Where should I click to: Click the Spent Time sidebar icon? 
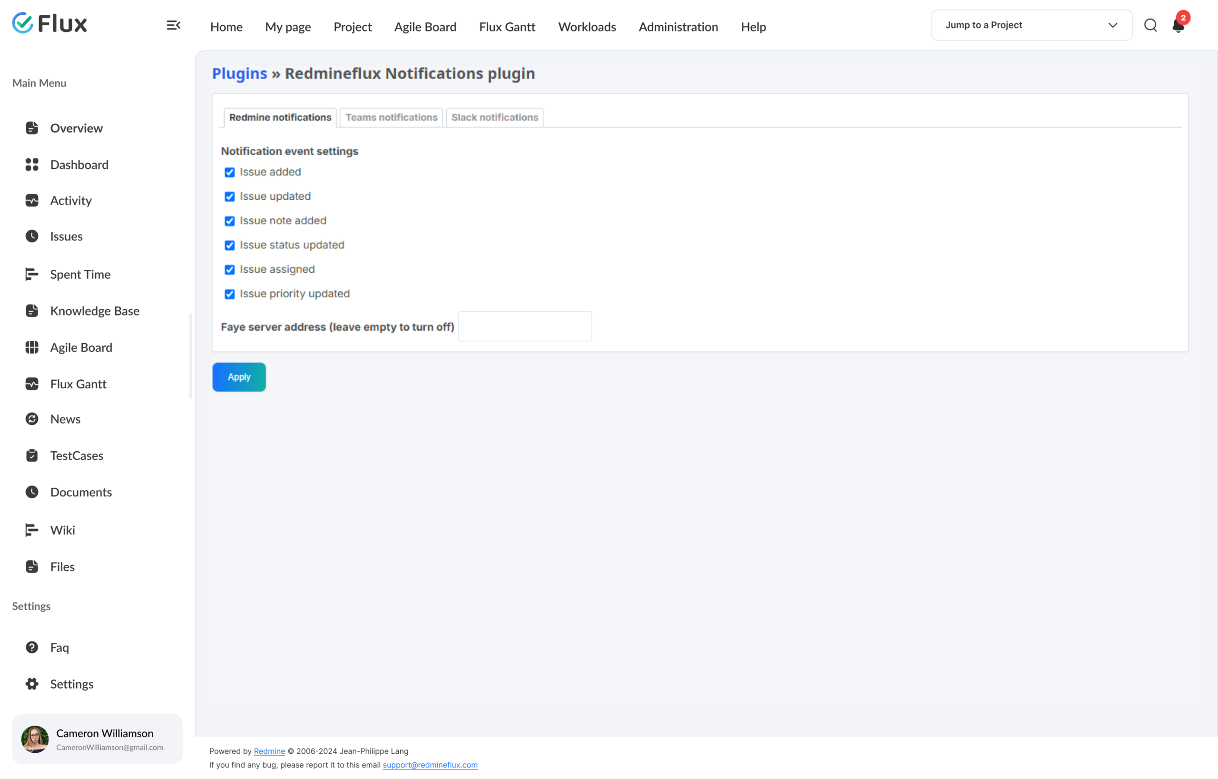pyautogui.click(x=32, y=274)
